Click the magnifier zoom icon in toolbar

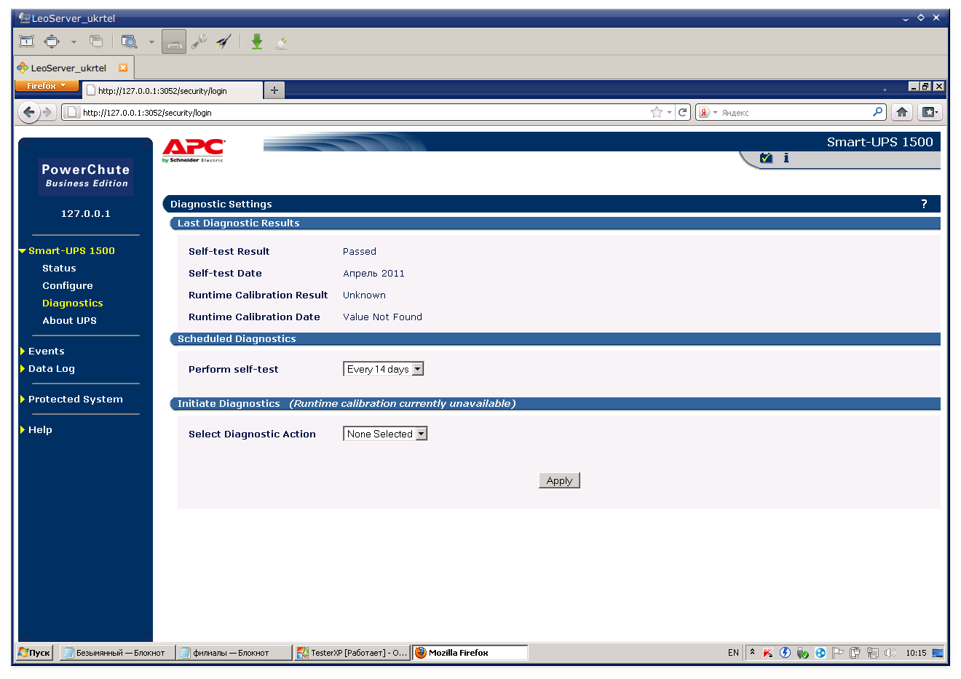pos(130,42)
